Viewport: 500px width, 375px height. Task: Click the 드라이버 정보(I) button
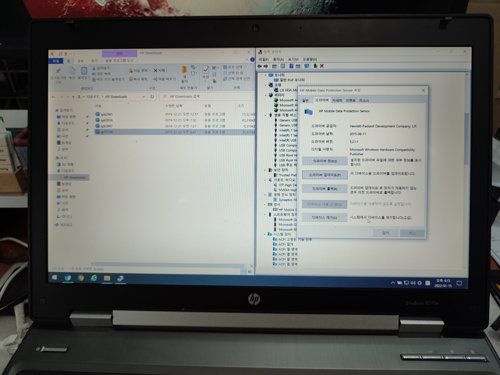pyautogui.click(x=325, y=161)
